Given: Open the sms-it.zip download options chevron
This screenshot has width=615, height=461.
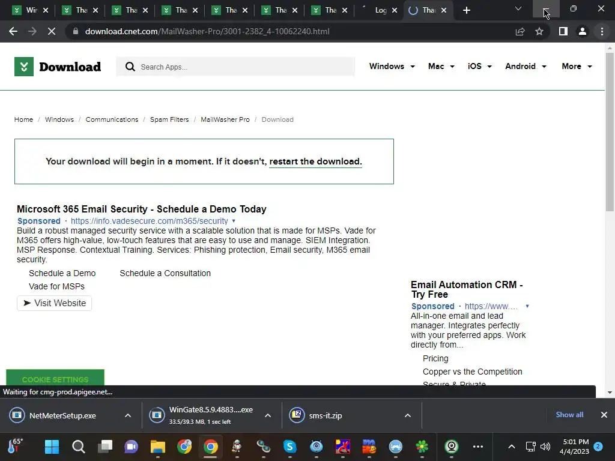Looking at the screenshot, I should pyautogui.click(x=408, y=415).
